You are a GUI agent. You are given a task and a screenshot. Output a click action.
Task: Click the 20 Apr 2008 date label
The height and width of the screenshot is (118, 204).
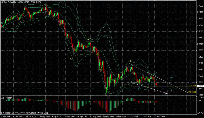pyautogui.click(x=82, y=116)
